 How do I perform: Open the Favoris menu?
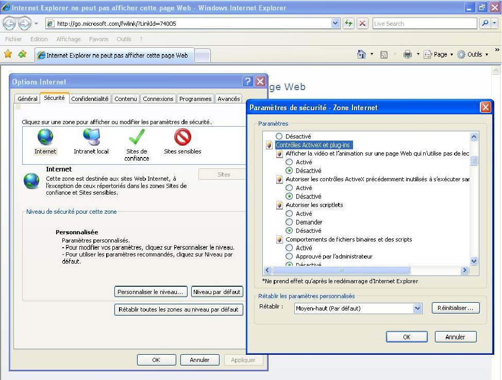pyautogui.click(x=98, y=39)
